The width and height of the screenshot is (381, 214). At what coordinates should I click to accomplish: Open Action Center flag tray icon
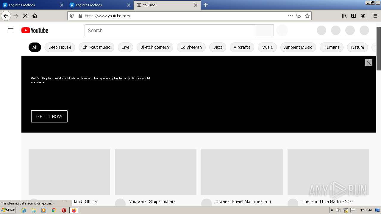coord(353,210)
